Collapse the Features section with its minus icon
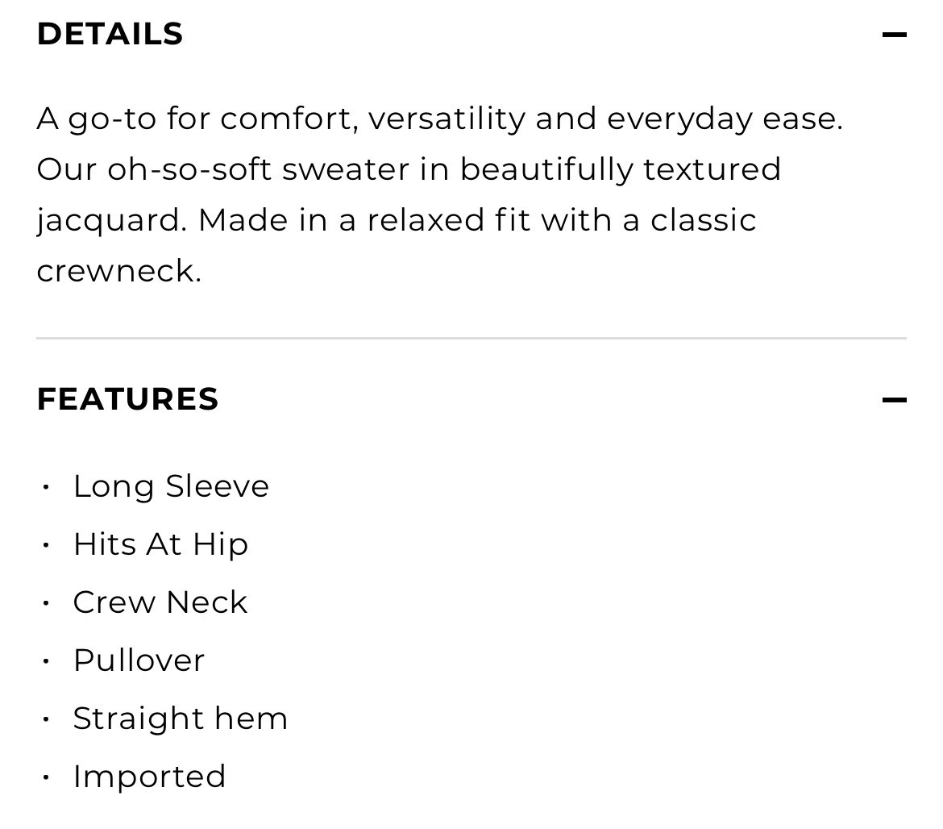Image resolution: width=943 pixels, height=829 pixels. tap(894, 400)
